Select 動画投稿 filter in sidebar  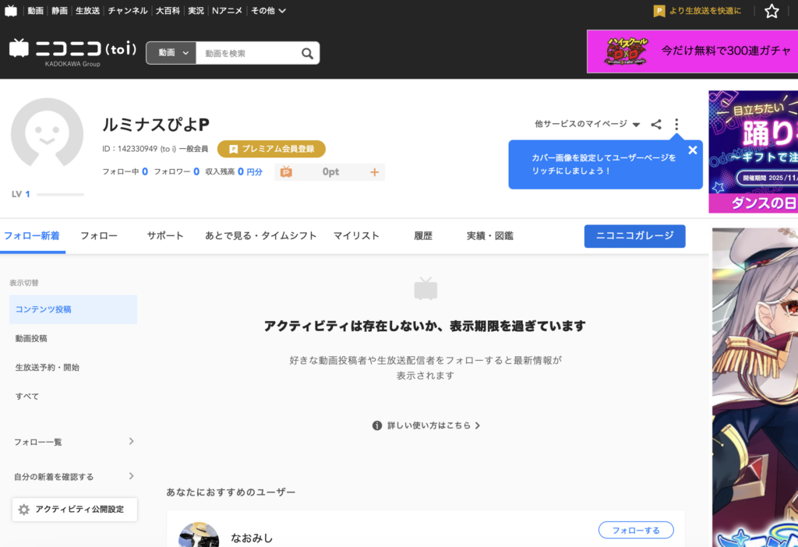tap(31, 338)
